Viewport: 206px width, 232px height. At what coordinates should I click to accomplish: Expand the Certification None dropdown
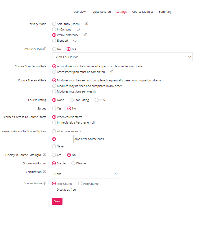point(86,174)
